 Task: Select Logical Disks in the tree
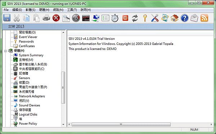(x=28, y=114)
